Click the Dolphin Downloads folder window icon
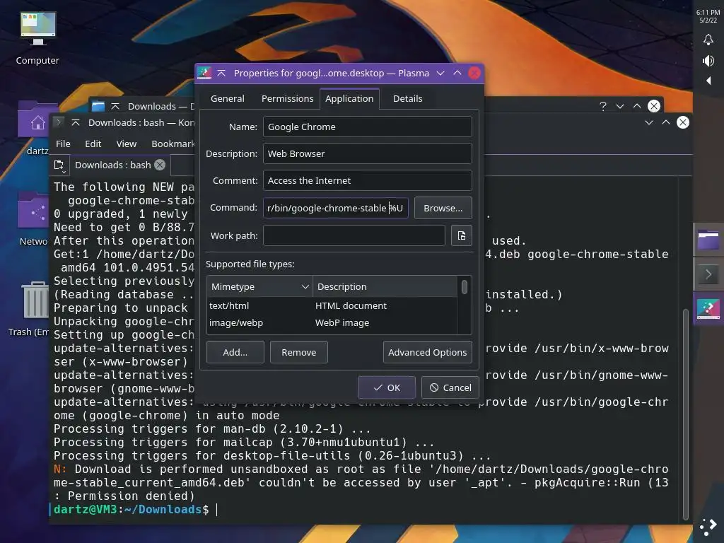 tap(98, 106)
